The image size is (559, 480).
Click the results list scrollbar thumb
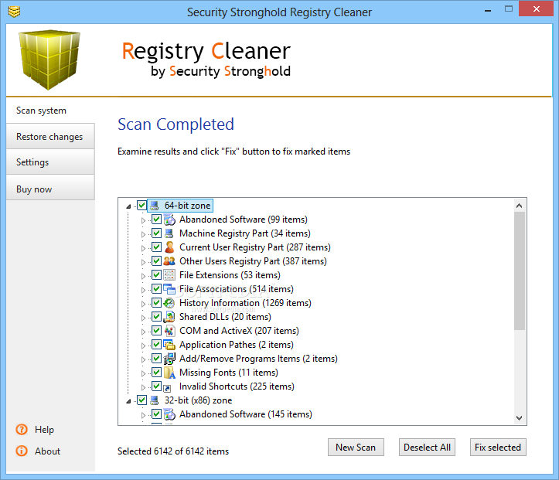520,271
